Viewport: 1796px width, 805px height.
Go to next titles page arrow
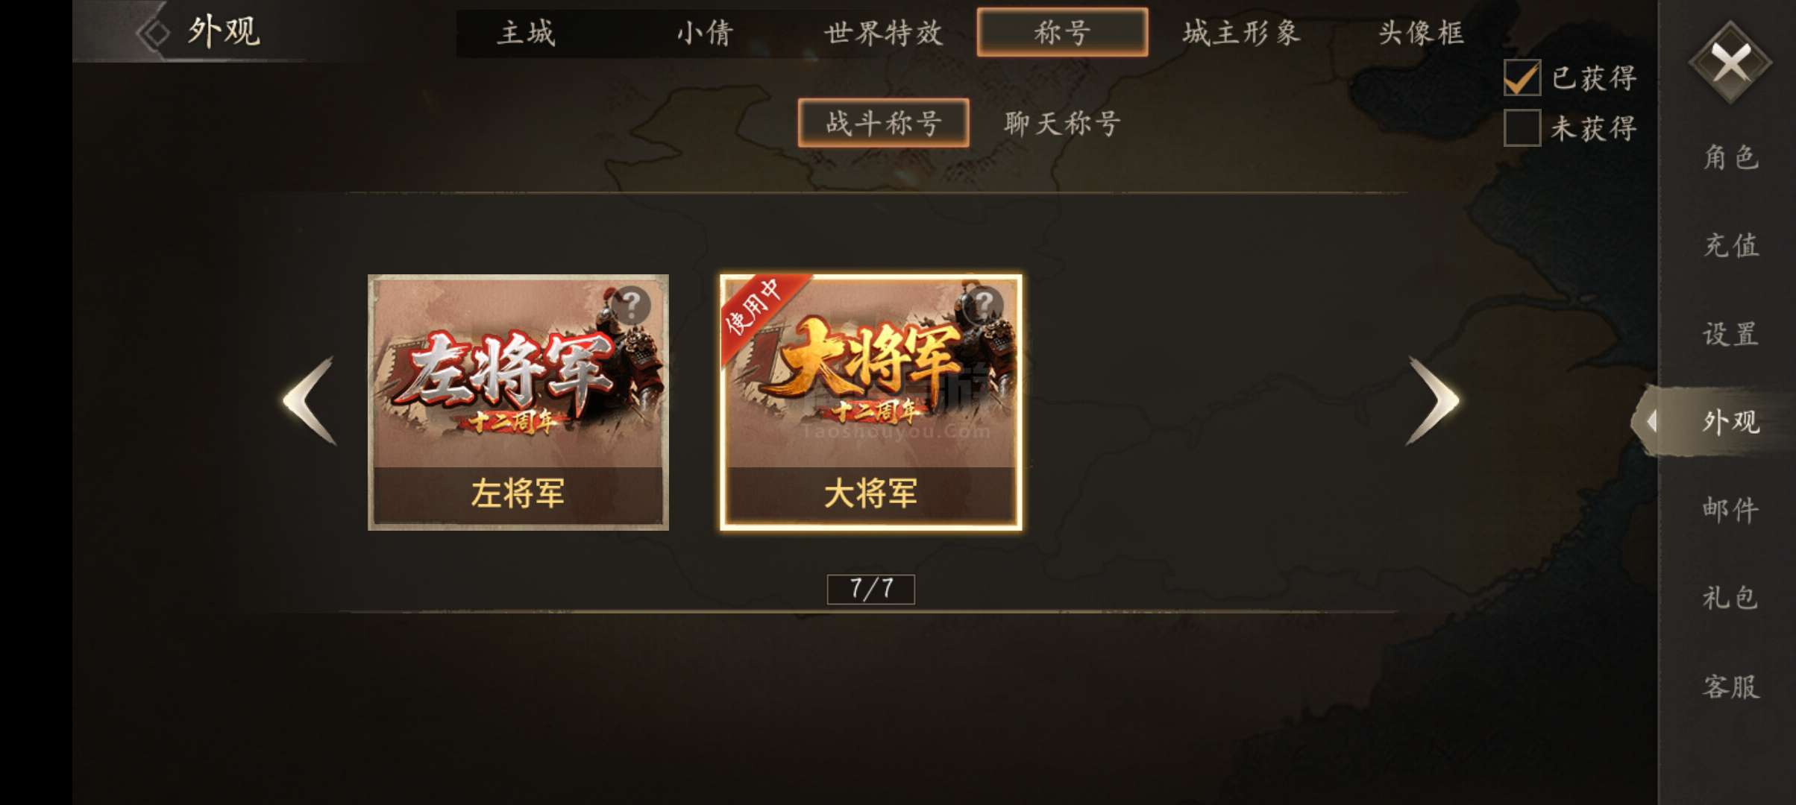pos(1433,401)
